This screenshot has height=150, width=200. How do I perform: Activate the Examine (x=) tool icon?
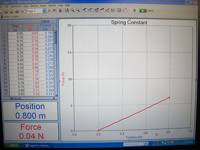tap(85, 10)
